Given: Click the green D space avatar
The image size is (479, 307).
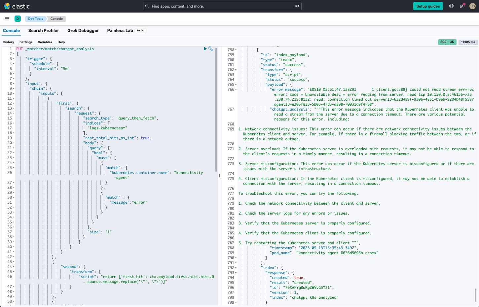Looking at the screenshot, I should (18, 19).
